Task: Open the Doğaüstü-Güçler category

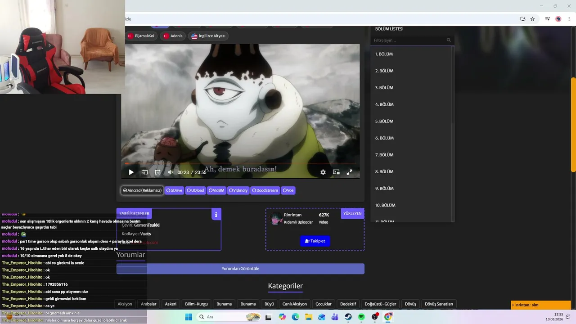Action: [x=380, y=304]
